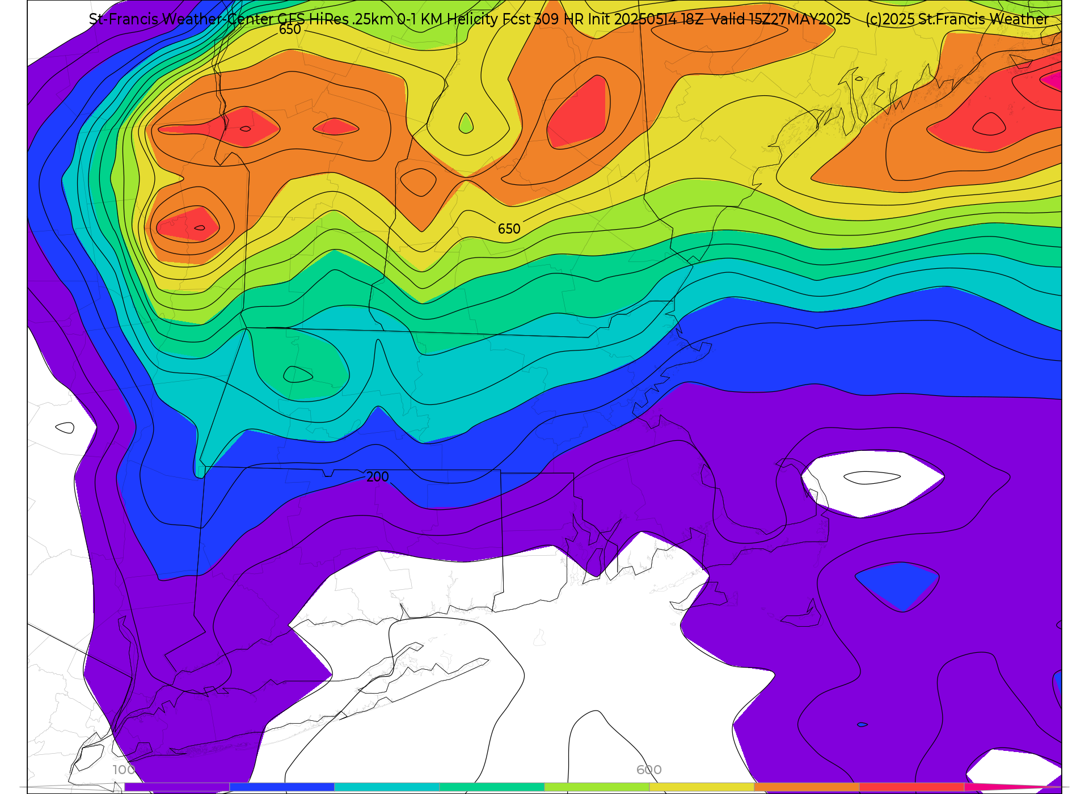Click the '100' color scale label
The width and height of the screenshot is (1089, 794).
(124, 770)
